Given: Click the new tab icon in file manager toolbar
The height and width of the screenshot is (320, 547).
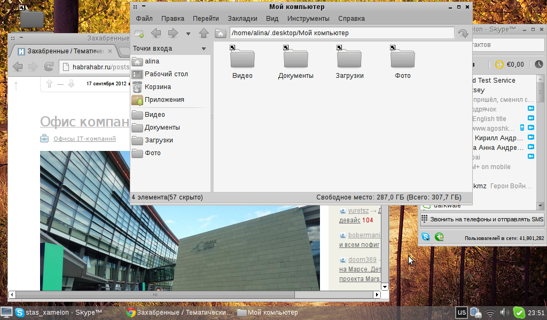Looking at the screenshot, I should [139, 34].
